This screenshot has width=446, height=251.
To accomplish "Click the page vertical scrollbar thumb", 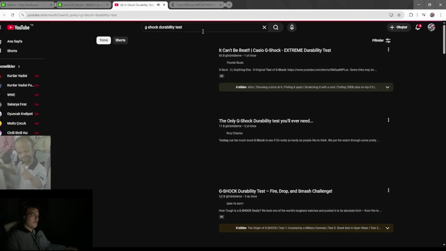I will tap(444, 39).
